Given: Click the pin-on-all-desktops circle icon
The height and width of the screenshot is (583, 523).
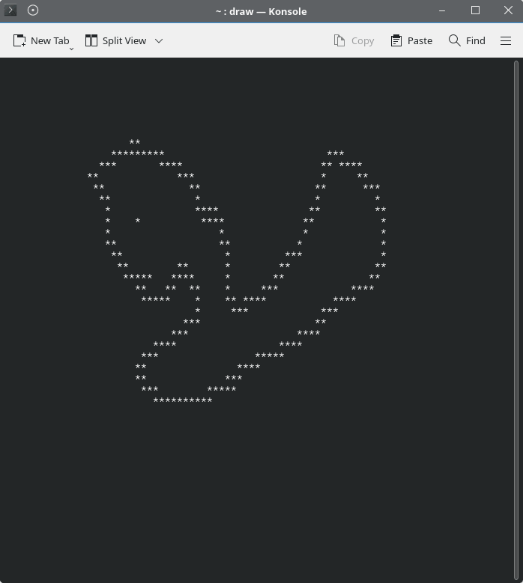Looking at the screenshot, I should click(33, 10).
